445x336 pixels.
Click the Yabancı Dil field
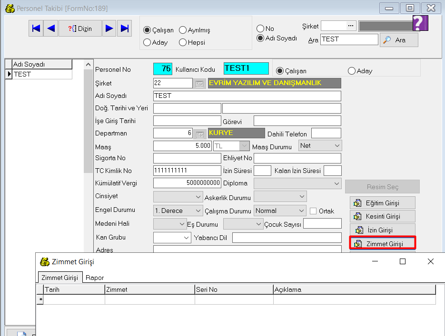pos(287,238)
